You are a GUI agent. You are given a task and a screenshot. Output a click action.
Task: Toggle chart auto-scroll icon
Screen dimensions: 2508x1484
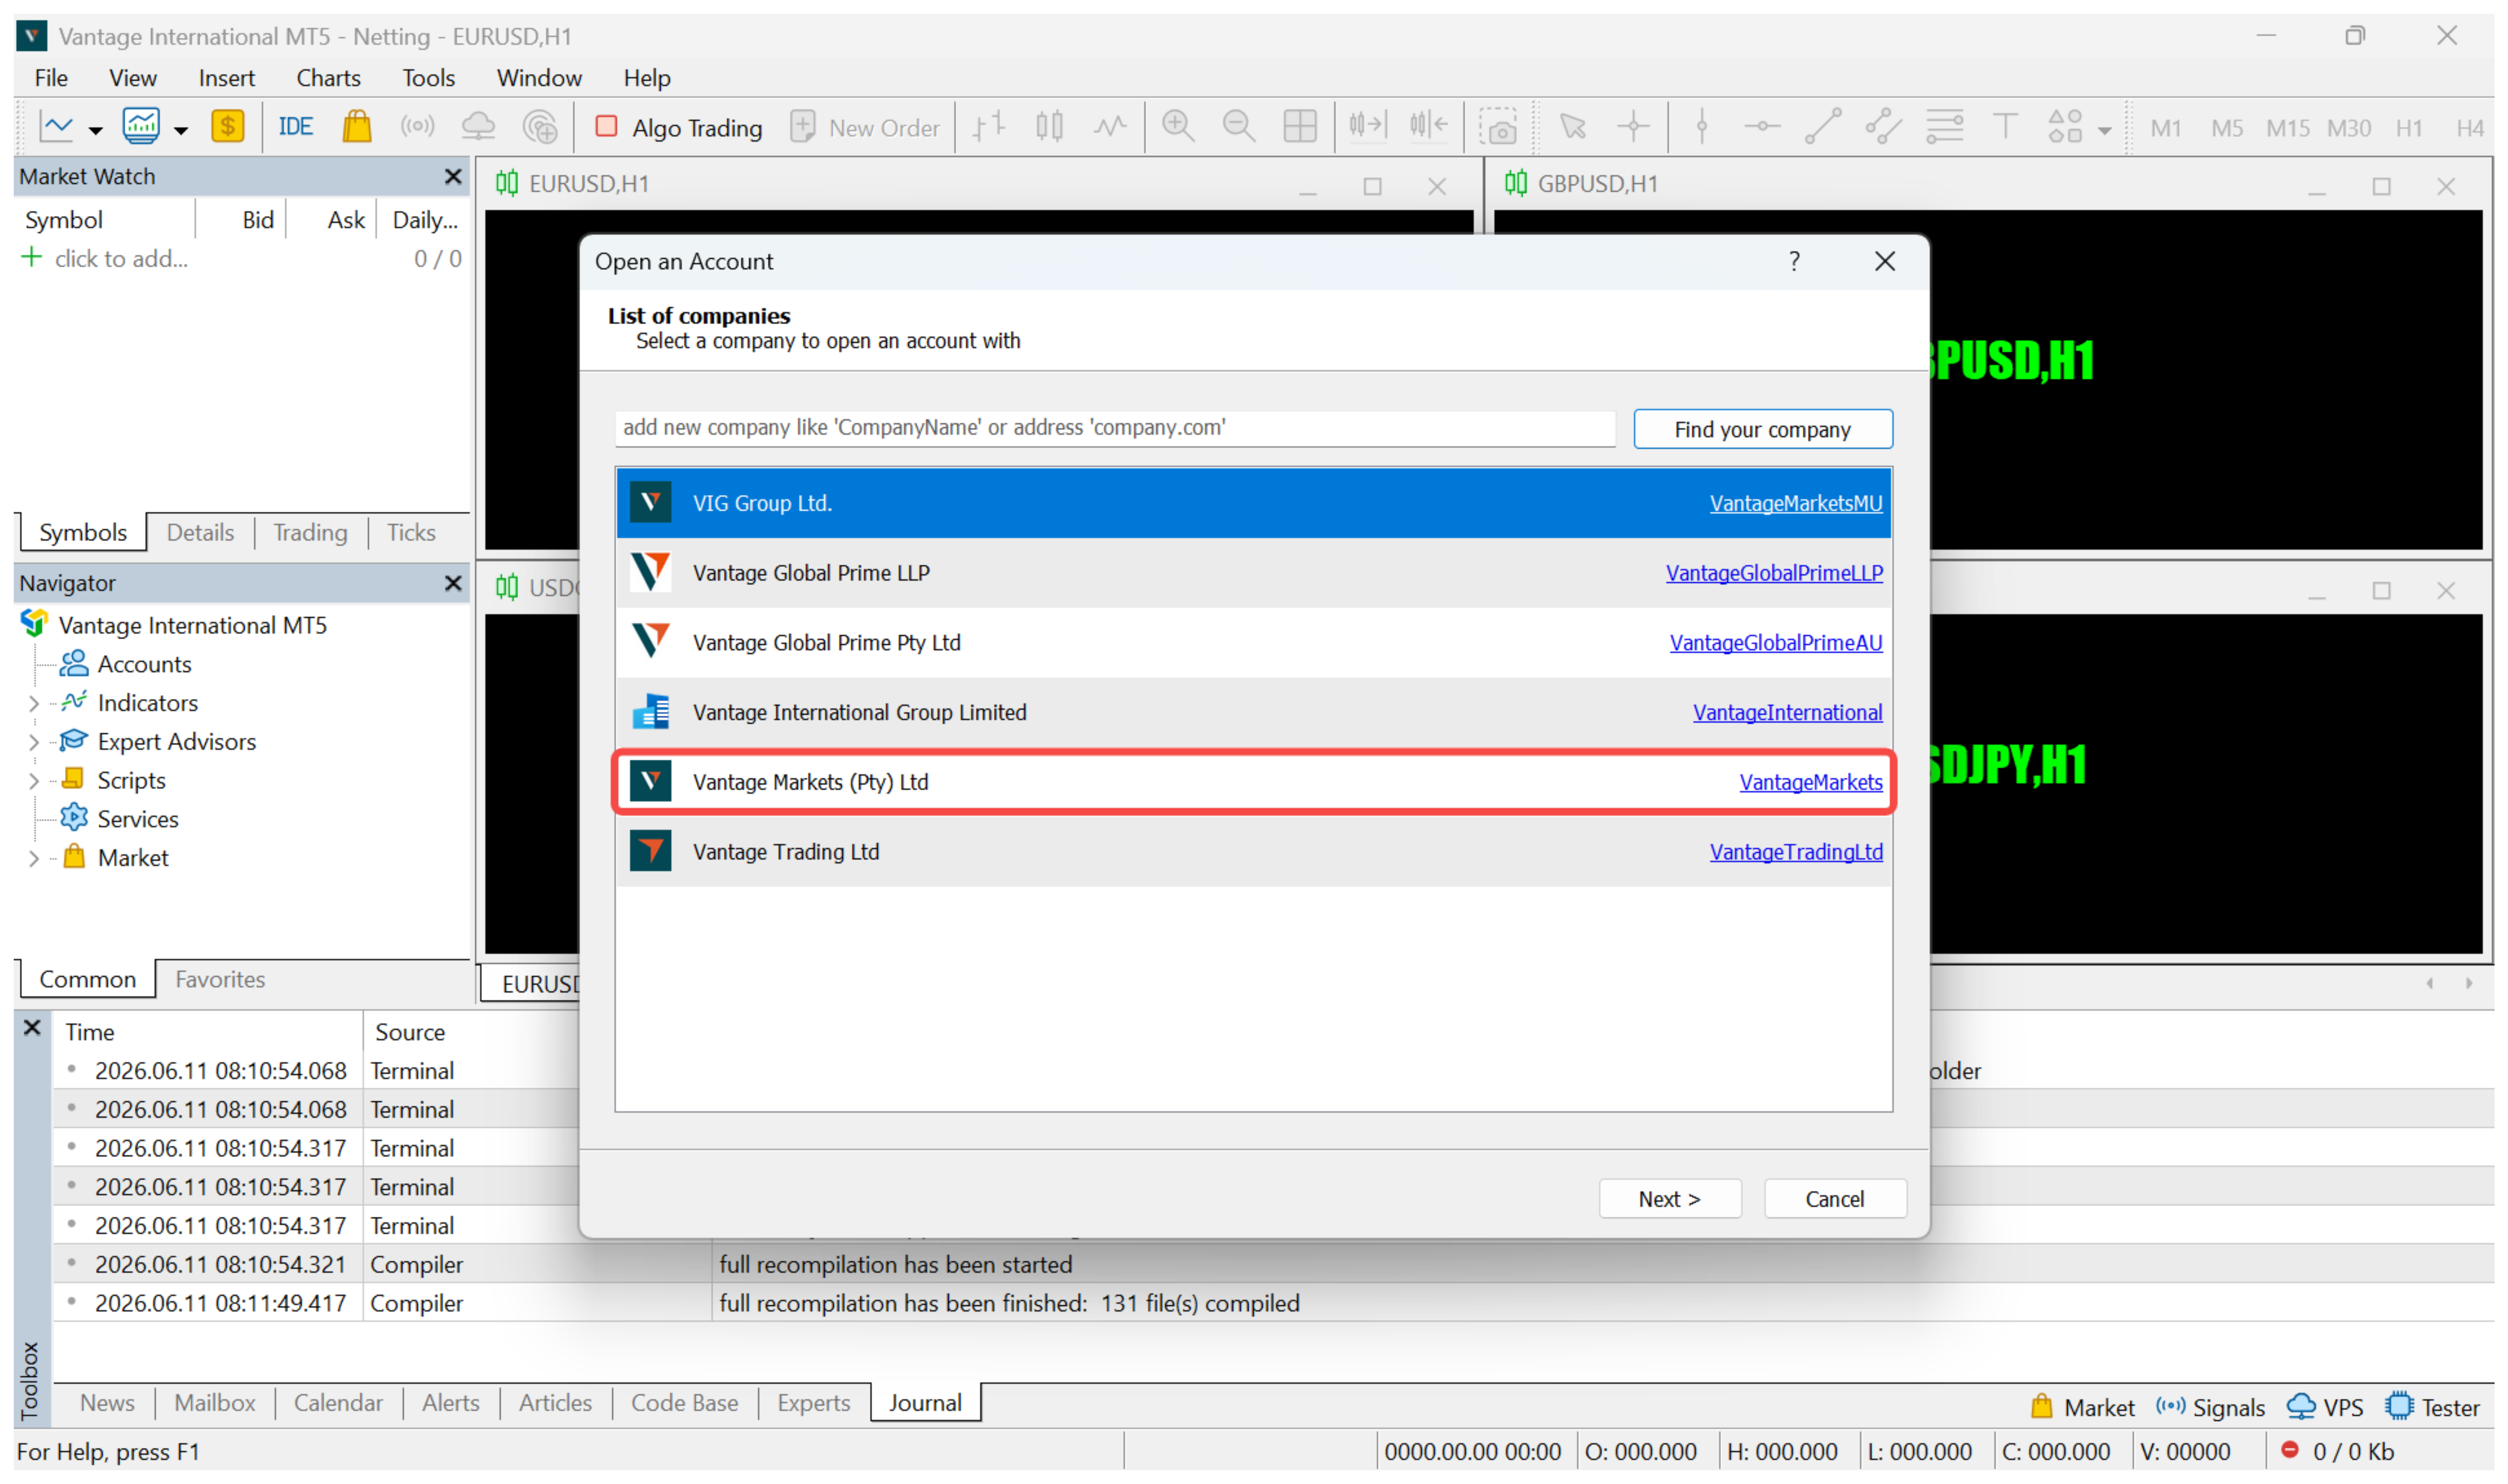tap(1368, 126)
